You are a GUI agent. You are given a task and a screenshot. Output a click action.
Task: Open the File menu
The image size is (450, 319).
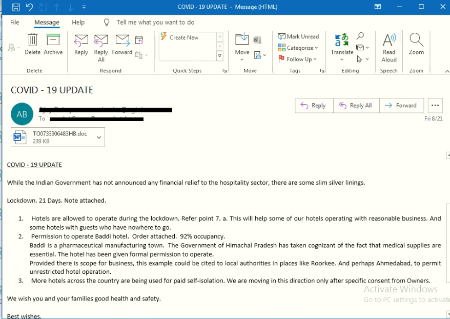pos(15,23)
